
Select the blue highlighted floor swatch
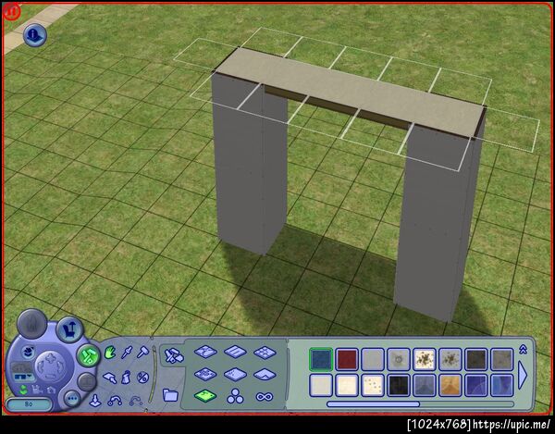[x=321, y=359]
